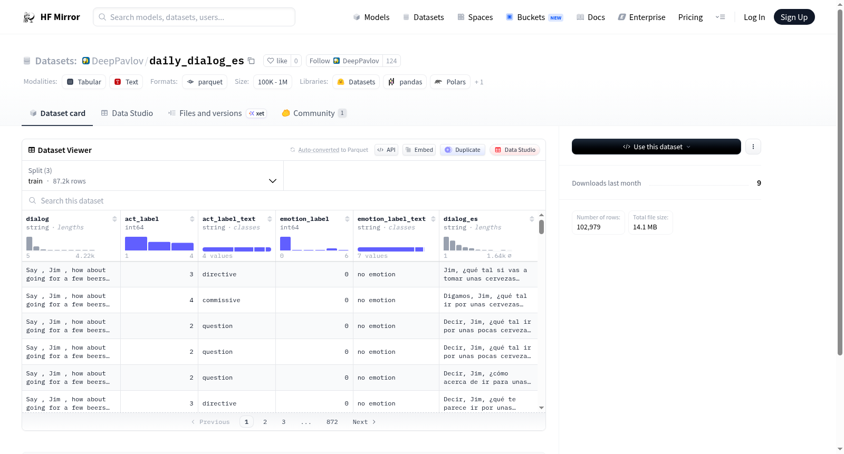This screenshot has height=454, width=844.
Task: Jump to page 872 of rows
Action: coord(332,422)
